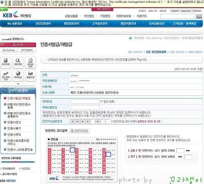Click the highlighted cell beside 26 on the code card
This screenshot has width=204, height=184.
coord(108,154)
